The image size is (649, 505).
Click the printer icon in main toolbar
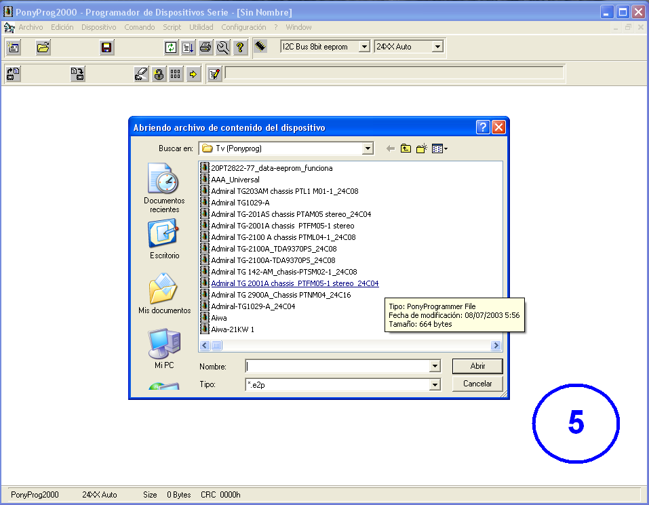point(205,47)
